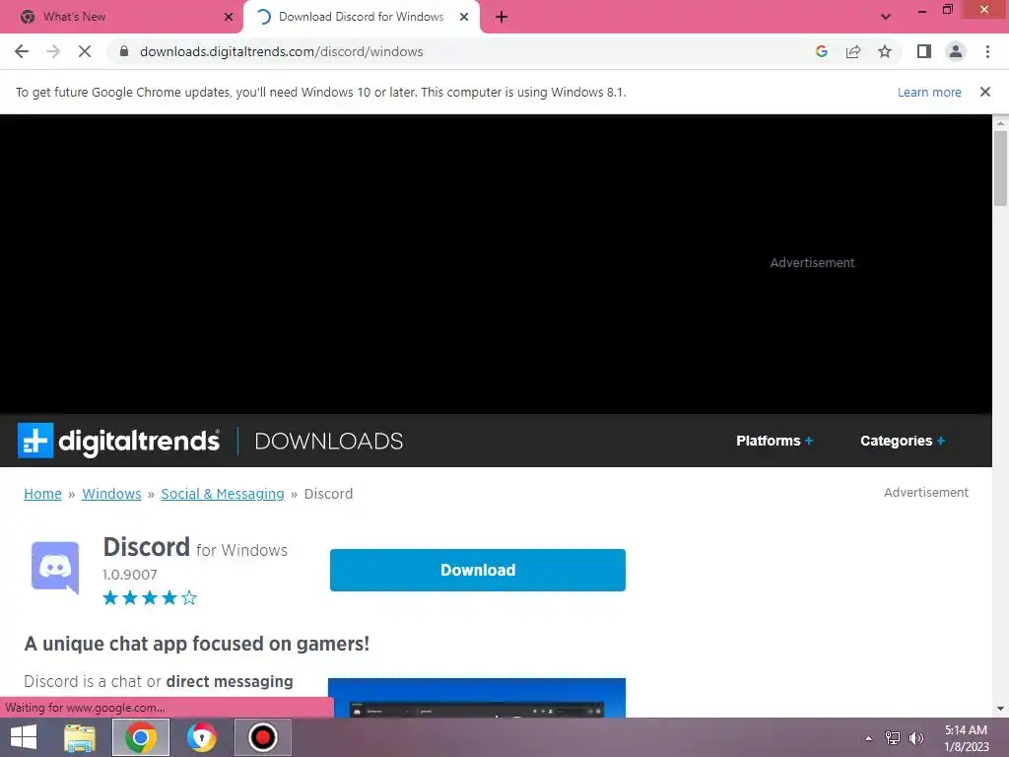Bookmark this tab with star icon
1009x757 pixels.
885,51
